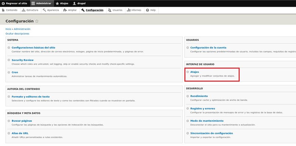Click Ocultar descripciones link
Image resolution: width=296 pixels, height=146 pixels.
(x=17, y=34)
